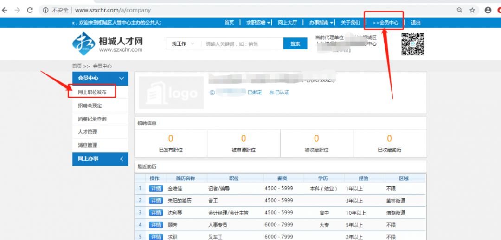Open the browser profile avatar icon
This screenshot has width=501, height=240.
tap(488, 10)
